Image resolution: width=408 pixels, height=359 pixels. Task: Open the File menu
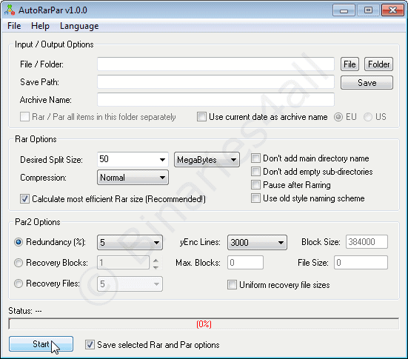point(14,26)
